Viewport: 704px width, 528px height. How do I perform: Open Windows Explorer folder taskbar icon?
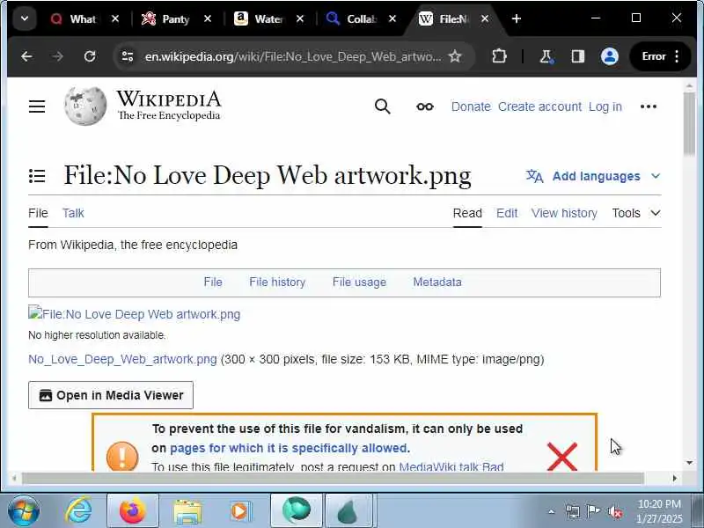click(187, 511)
